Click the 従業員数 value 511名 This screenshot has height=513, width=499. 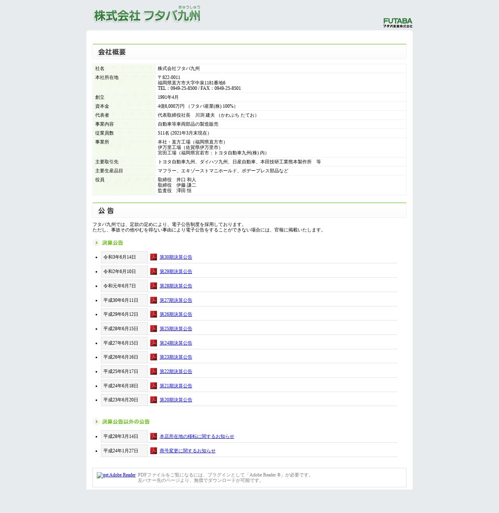click(185, 133)
